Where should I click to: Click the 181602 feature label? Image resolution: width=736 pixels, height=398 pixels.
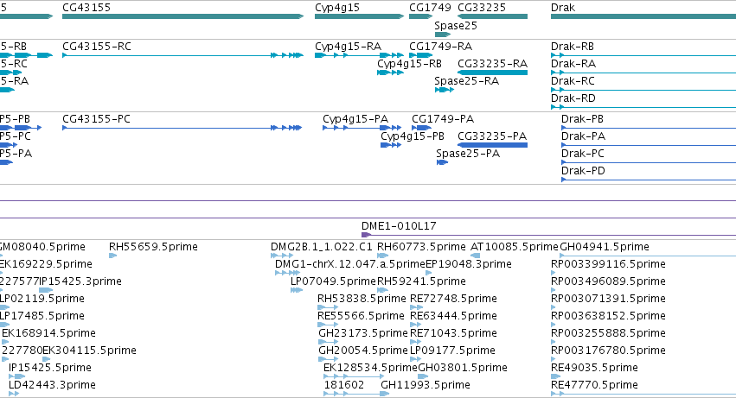(x=344, y=385)
